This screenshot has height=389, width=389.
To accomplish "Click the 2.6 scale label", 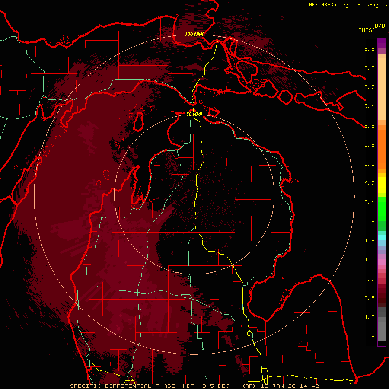I will tap(370, 222).
